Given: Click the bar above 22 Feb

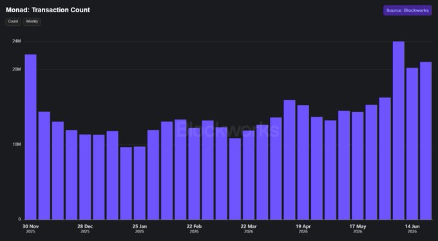Looking at the screenshot, I should tap(194, 173).
